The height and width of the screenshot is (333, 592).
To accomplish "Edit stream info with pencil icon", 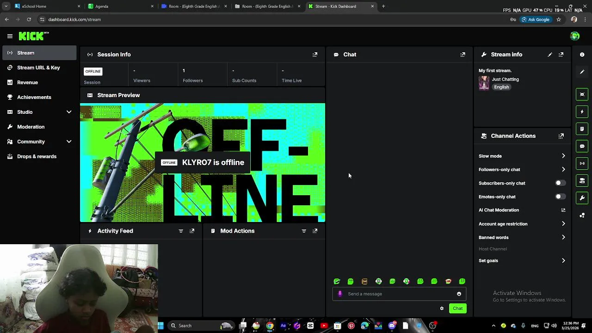I will (x=550, y=55).
